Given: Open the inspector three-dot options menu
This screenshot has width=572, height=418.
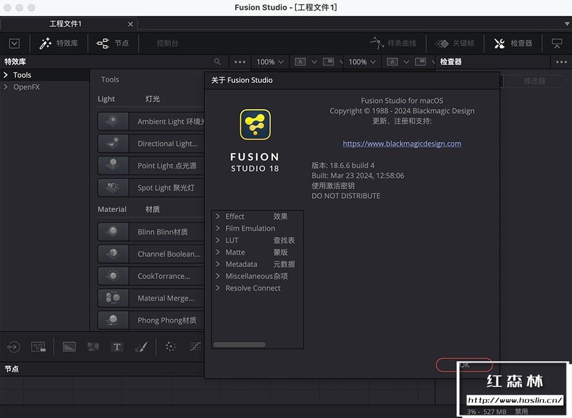Looking at the screenshot, I should [x=562, y=62].
